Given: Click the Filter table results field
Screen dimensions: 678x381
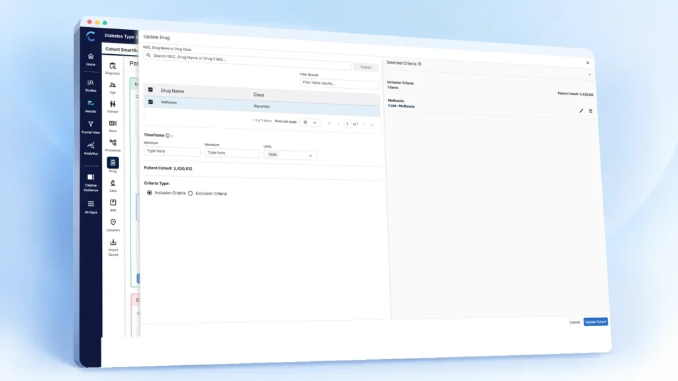Looking at the screenshot, I should [340, 83].
